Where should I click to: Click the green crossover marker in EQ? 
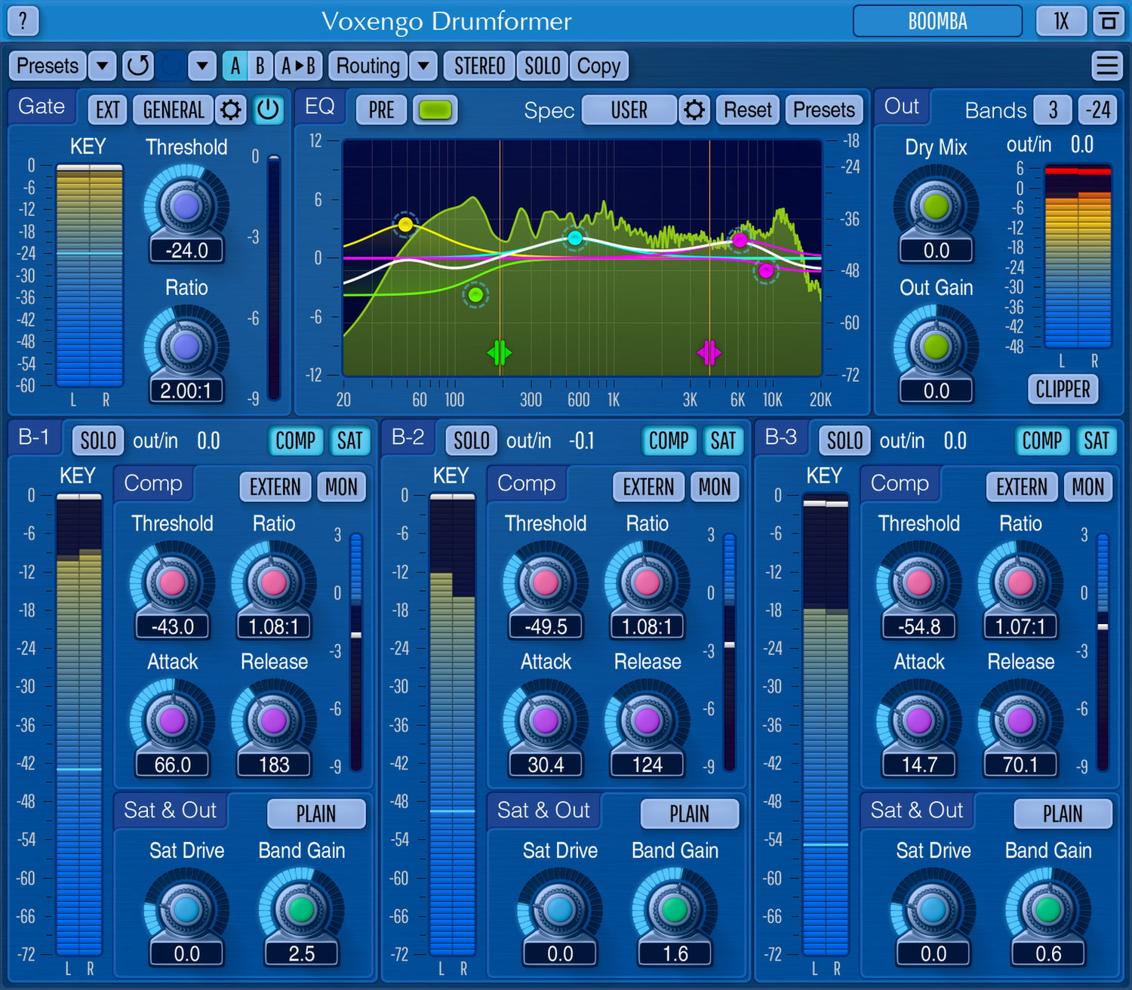click(499, 352)
